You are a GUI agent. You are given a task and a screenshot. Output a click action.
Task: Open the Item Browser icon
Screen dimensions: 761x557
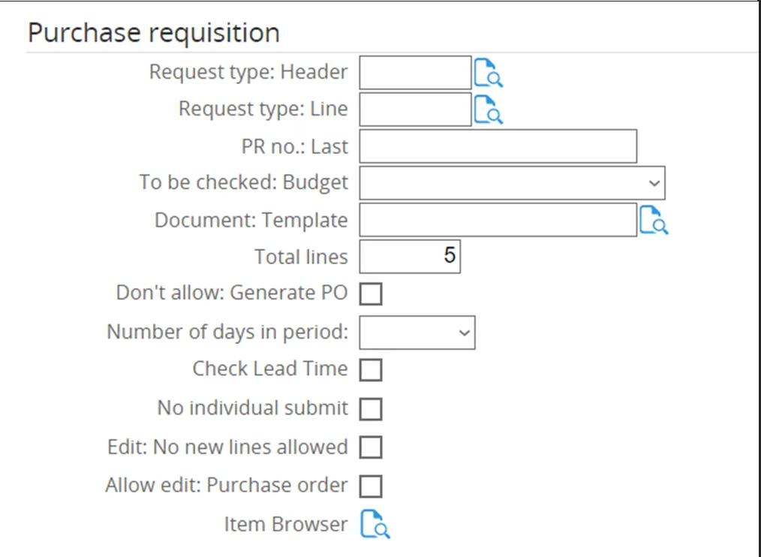(375, 525)
